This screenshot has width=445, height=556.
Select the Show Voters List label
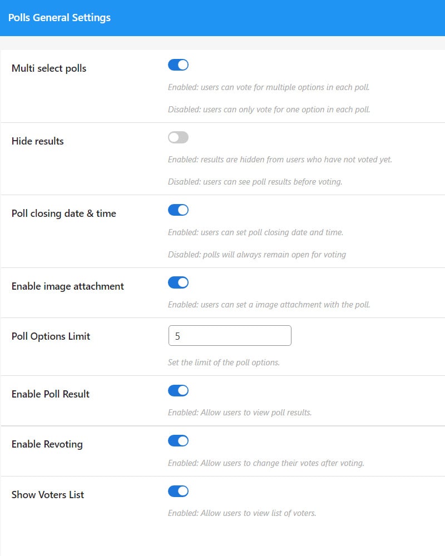[48, 494]
